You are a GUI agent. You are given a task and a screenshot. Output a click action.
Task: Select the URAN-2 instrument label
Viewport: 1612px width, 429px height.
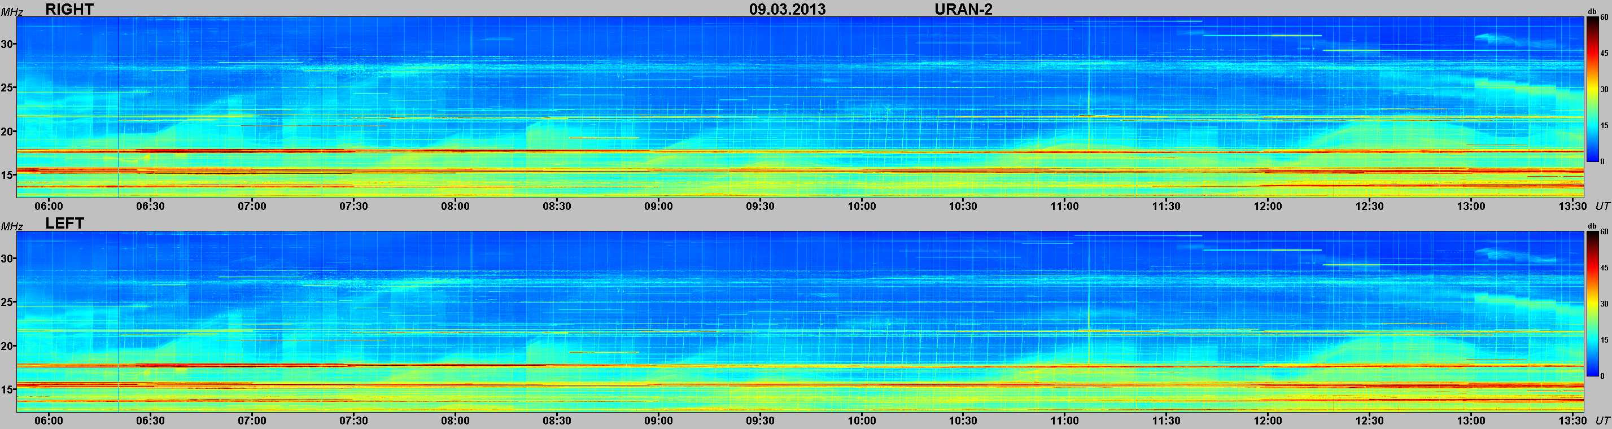point(963,9)
